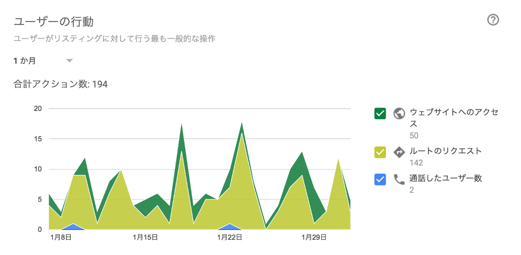
Task: Uncheck the ウェブサイトへのアクセス green checkbox
Action: 380,113
